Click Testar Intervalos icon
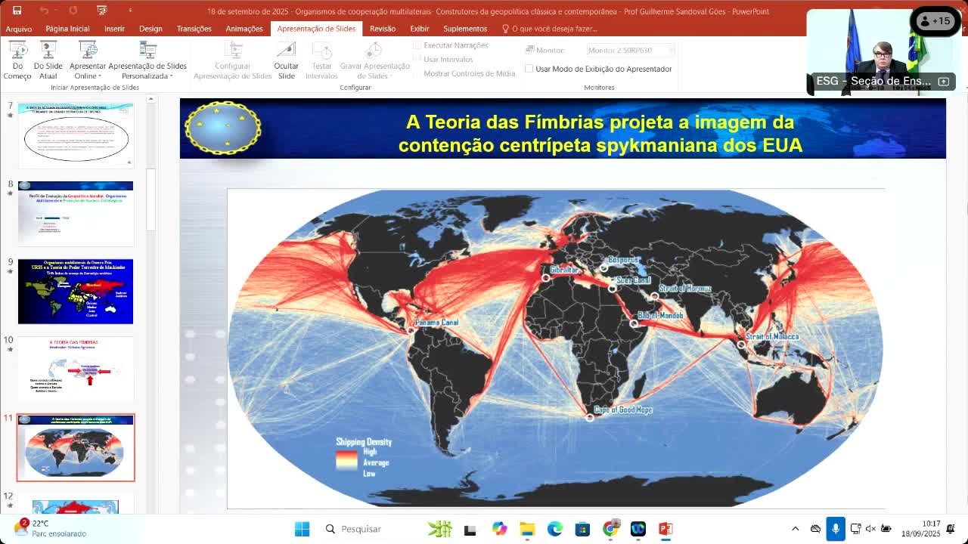Screen dimensions: 968x544 coord(322,51)
